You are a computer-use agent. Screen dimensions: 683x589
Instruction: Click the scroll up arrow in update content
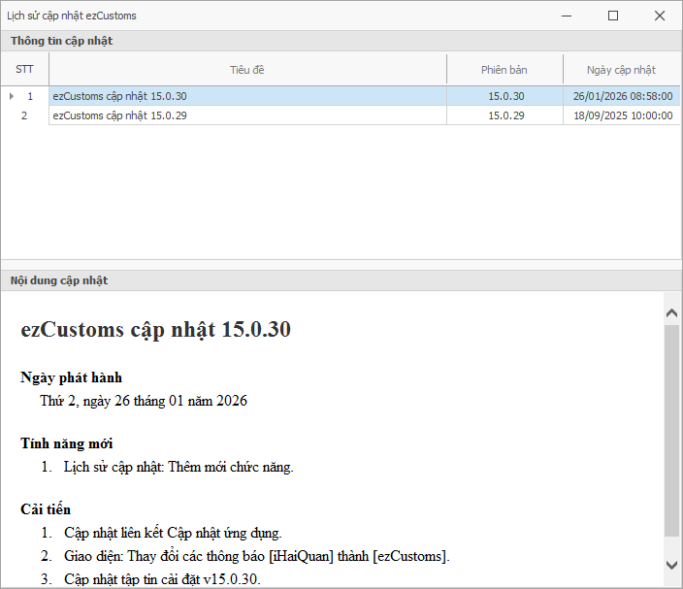pos(671,312)
